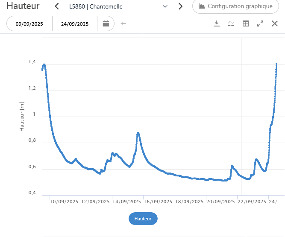
Task: Click the start date field 09/09/2025
Action: coord(30,24)
